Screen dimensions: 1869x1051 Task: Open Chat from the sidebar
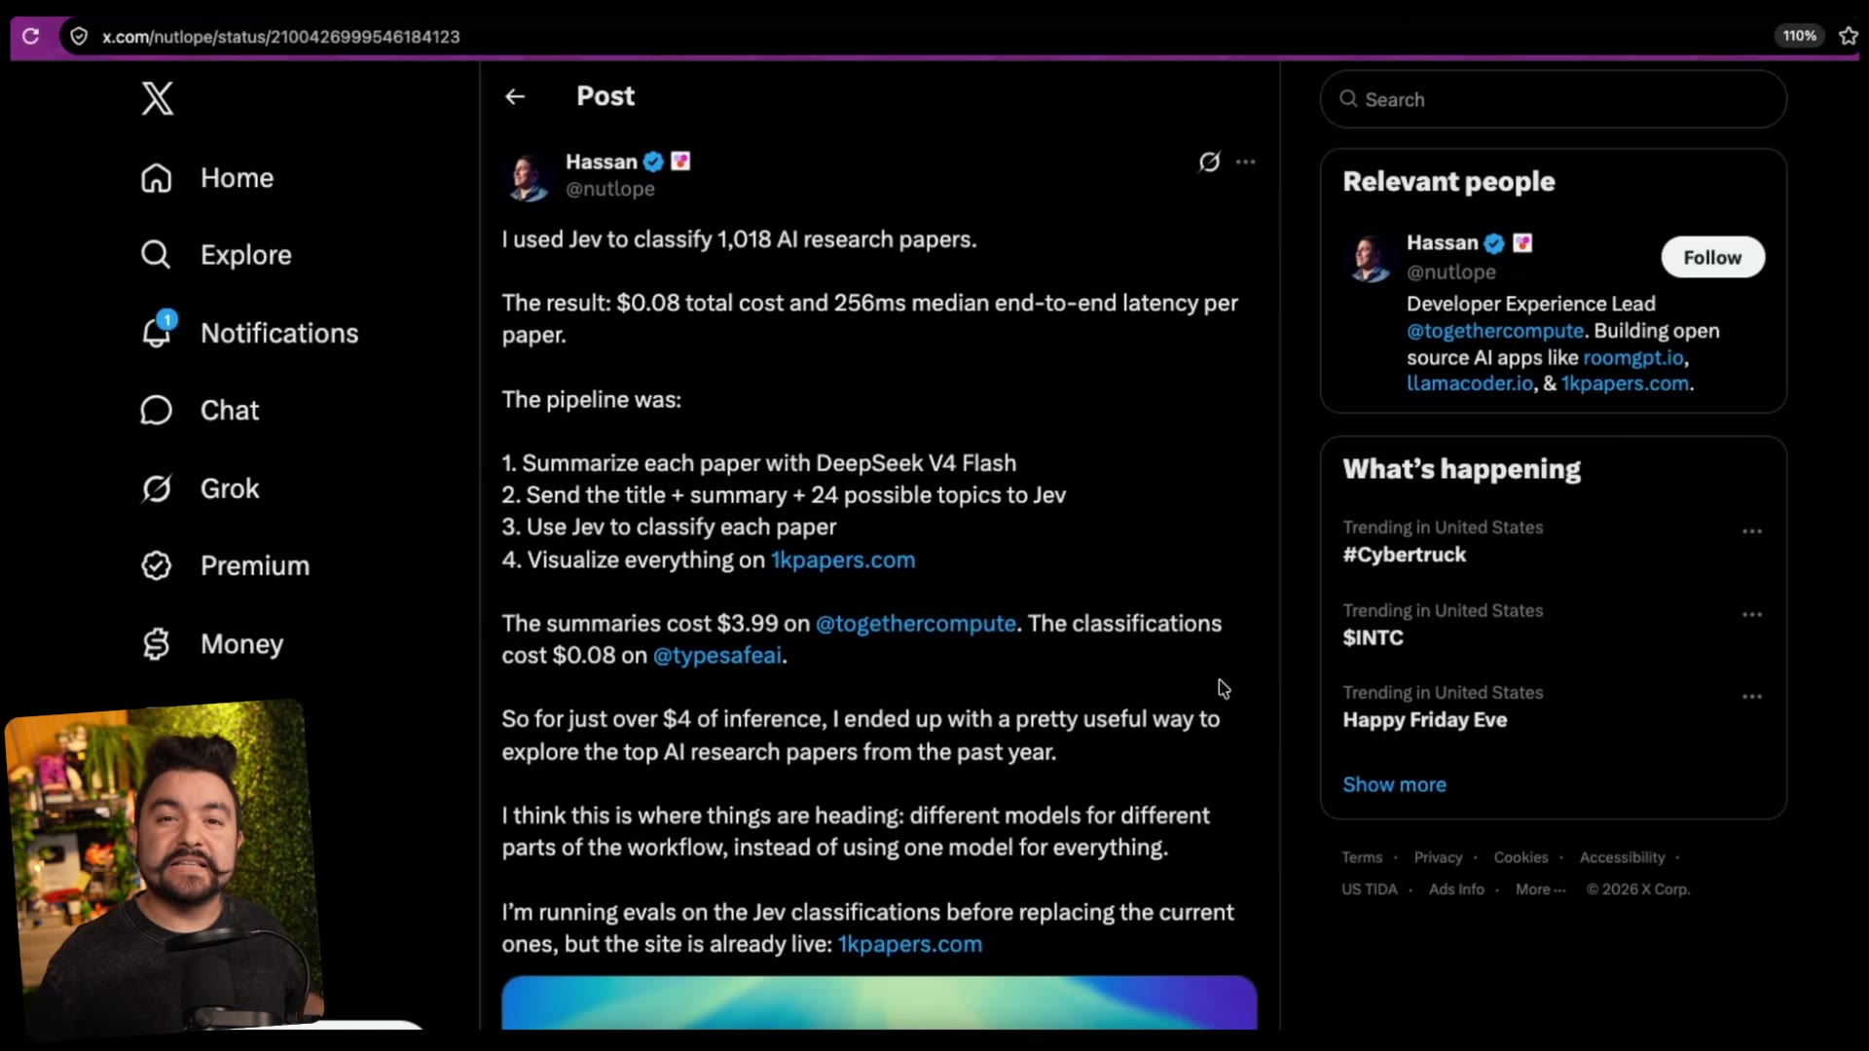200,411
